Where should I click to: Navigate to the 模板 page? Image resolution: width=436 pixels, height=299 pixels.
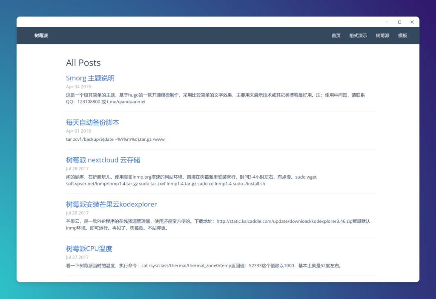[402, 36]
